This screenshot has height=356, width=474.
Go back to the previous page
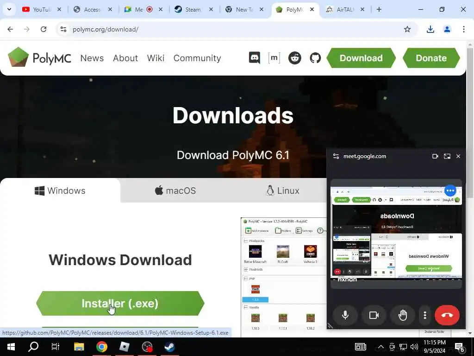click(x=10, y=29)
